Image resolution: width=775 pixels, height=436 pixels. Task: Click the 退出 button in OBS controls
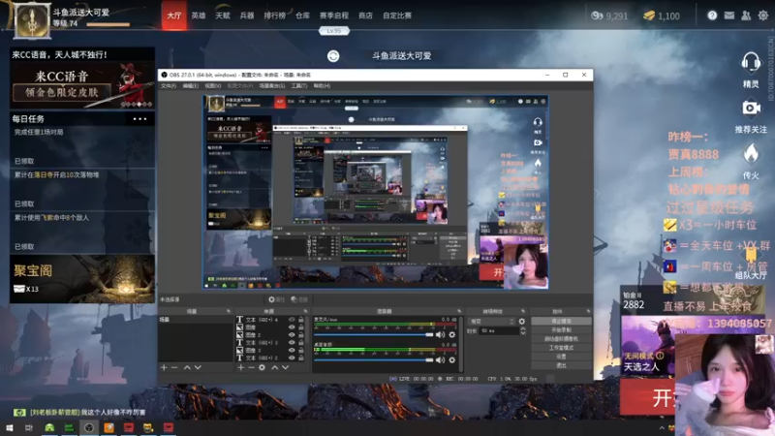coord(561,365)
